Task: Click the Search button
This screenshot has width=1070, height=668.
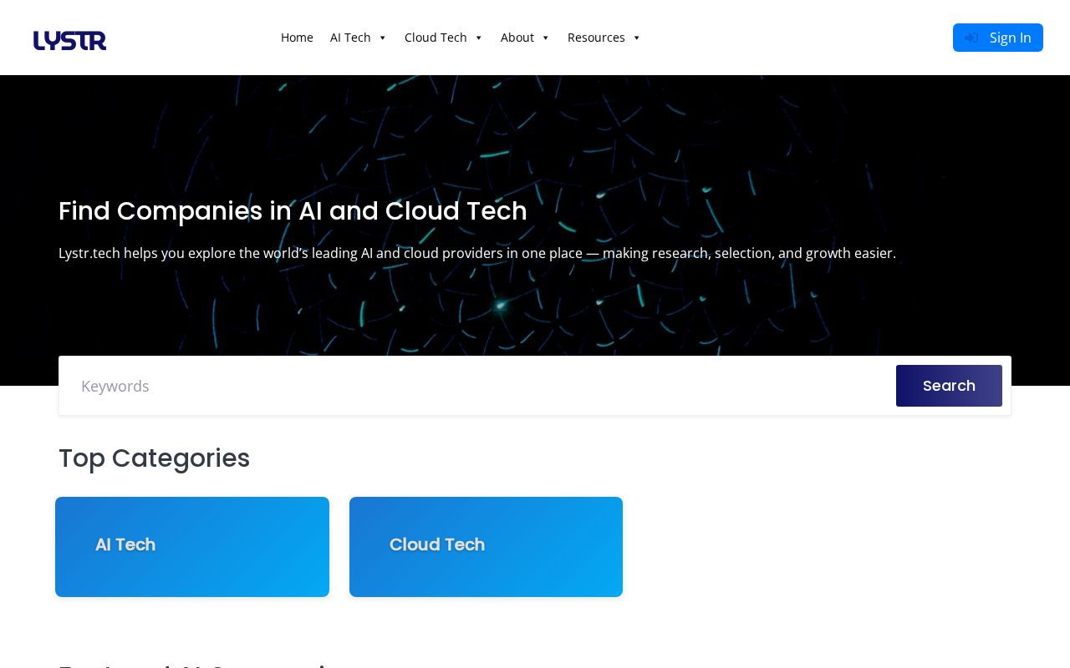Action: 949,386
